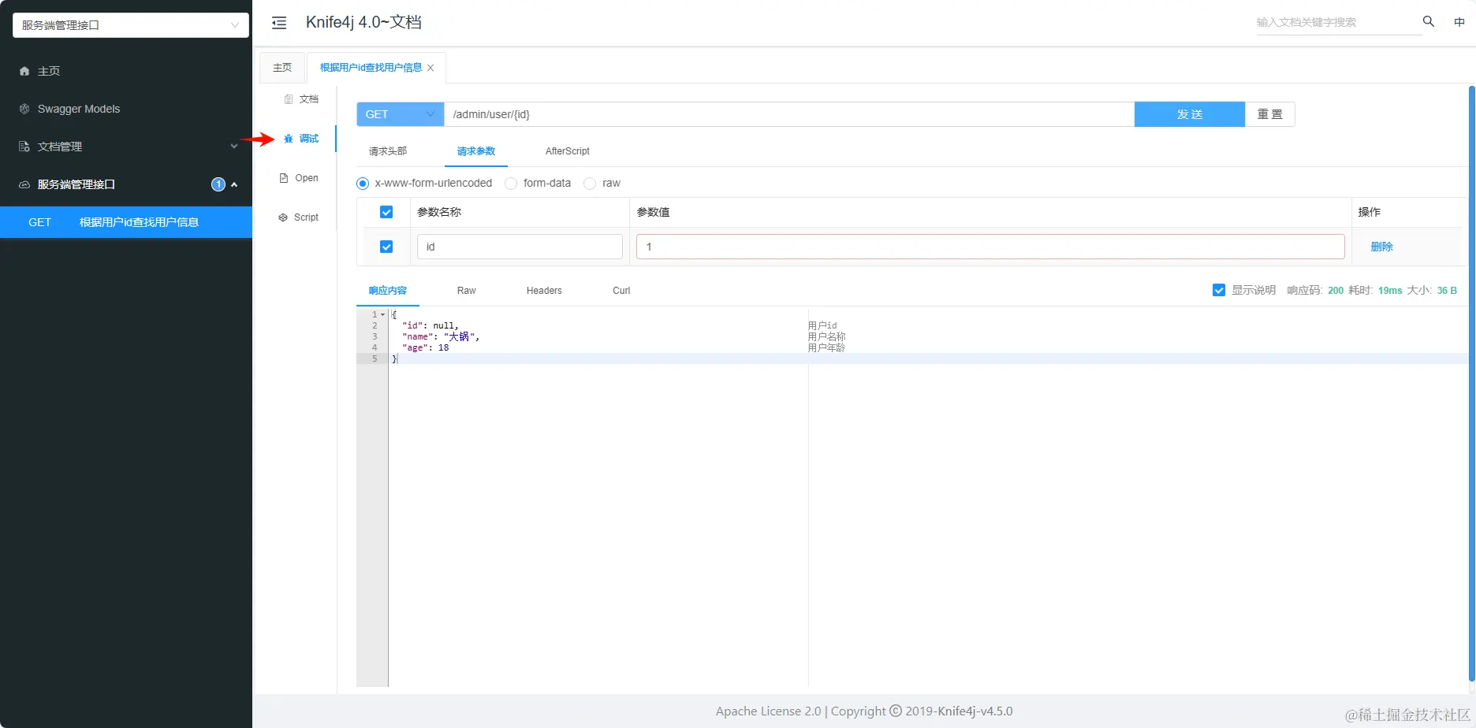The width and height of the screenshot is (1476, 728).
Task: Click the 200 response code value
Action: click(1336, 291)
